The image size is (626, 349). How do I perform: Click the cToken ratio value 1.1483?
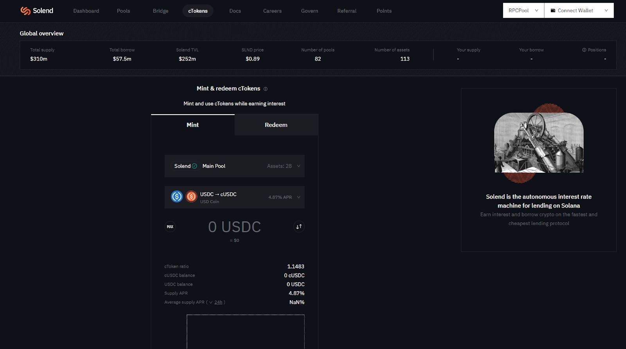pyautogui.click(x=296, y=267)
